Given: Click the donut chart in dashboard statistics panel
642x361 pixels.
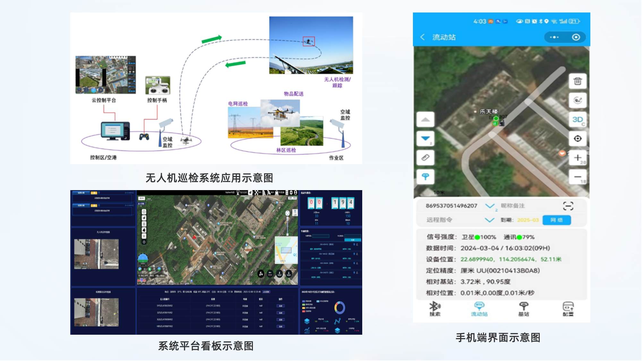Looking at the screenshot, I should click(x=339, y=308).
